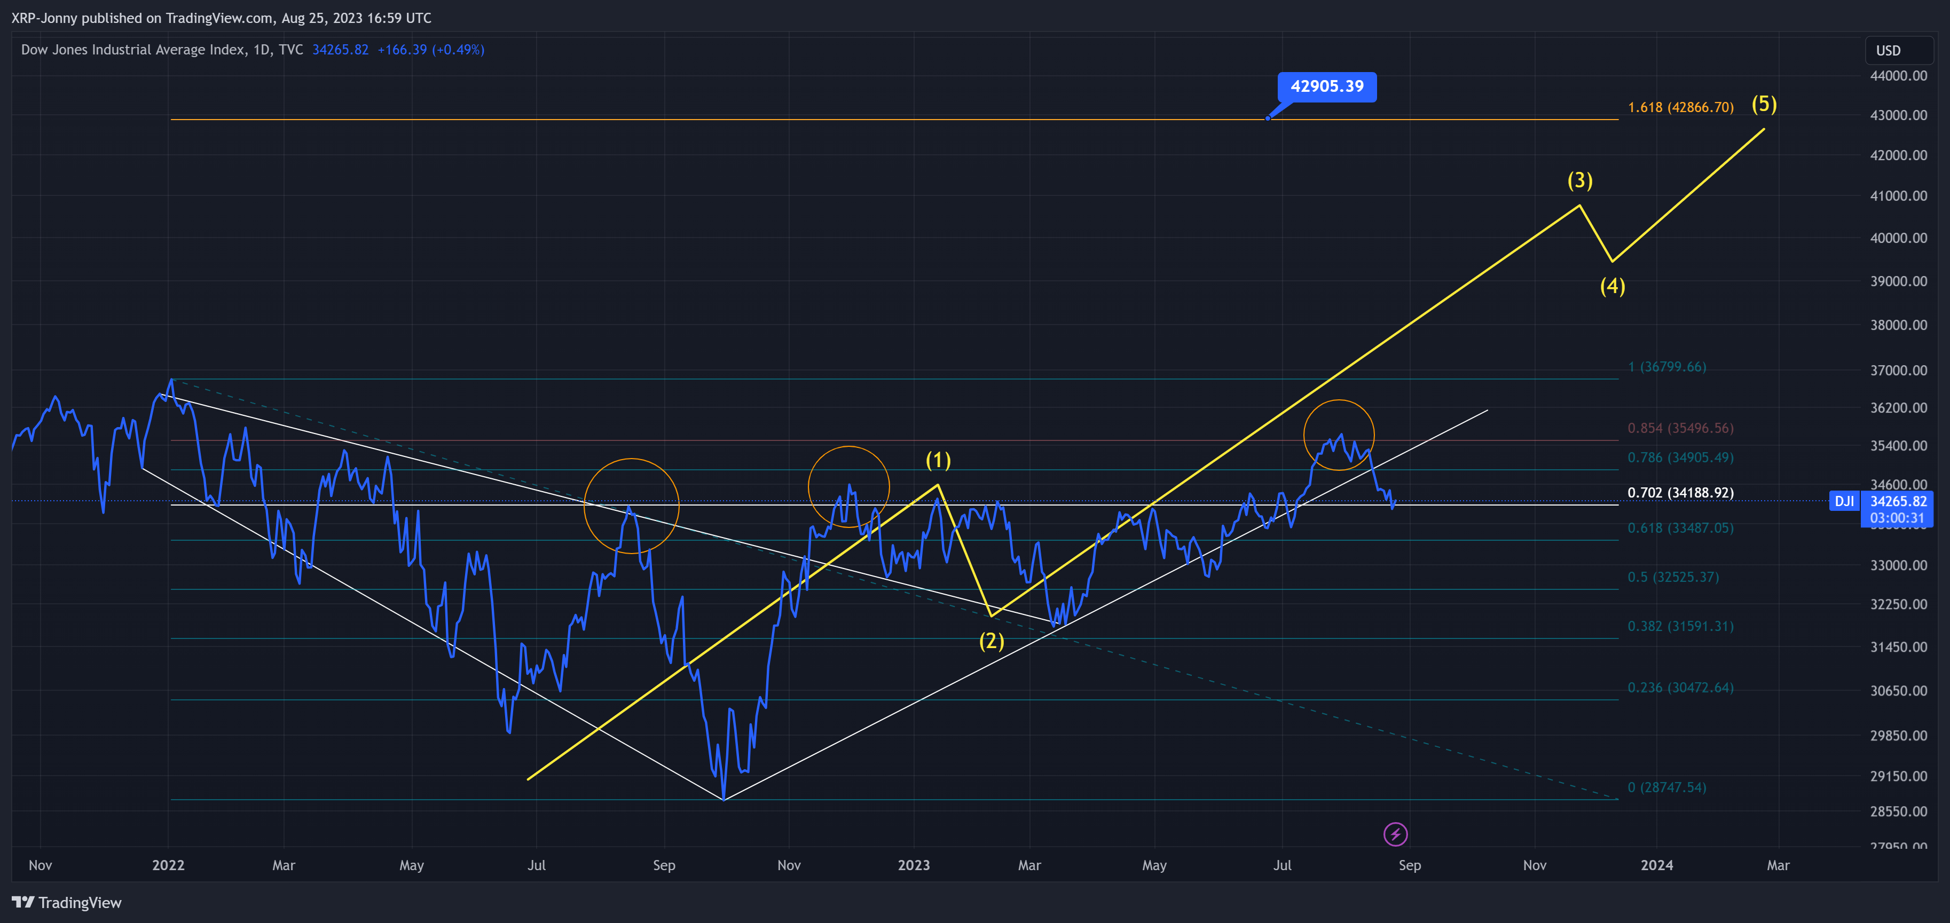Screen dimensions: 1950x923
Task: Click the yellow wave label (4)
Action: point(1613,286)
